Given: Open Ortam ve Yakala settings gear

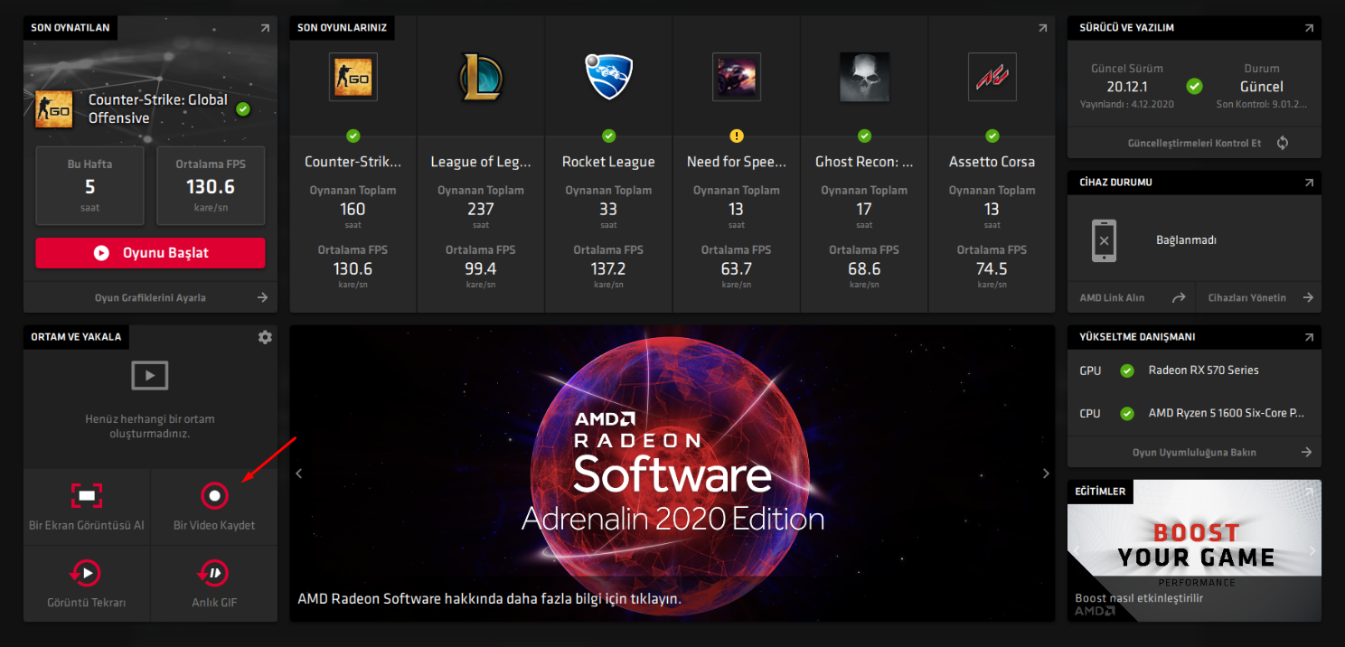Looking at the screenshot, I should coord(265,337).
